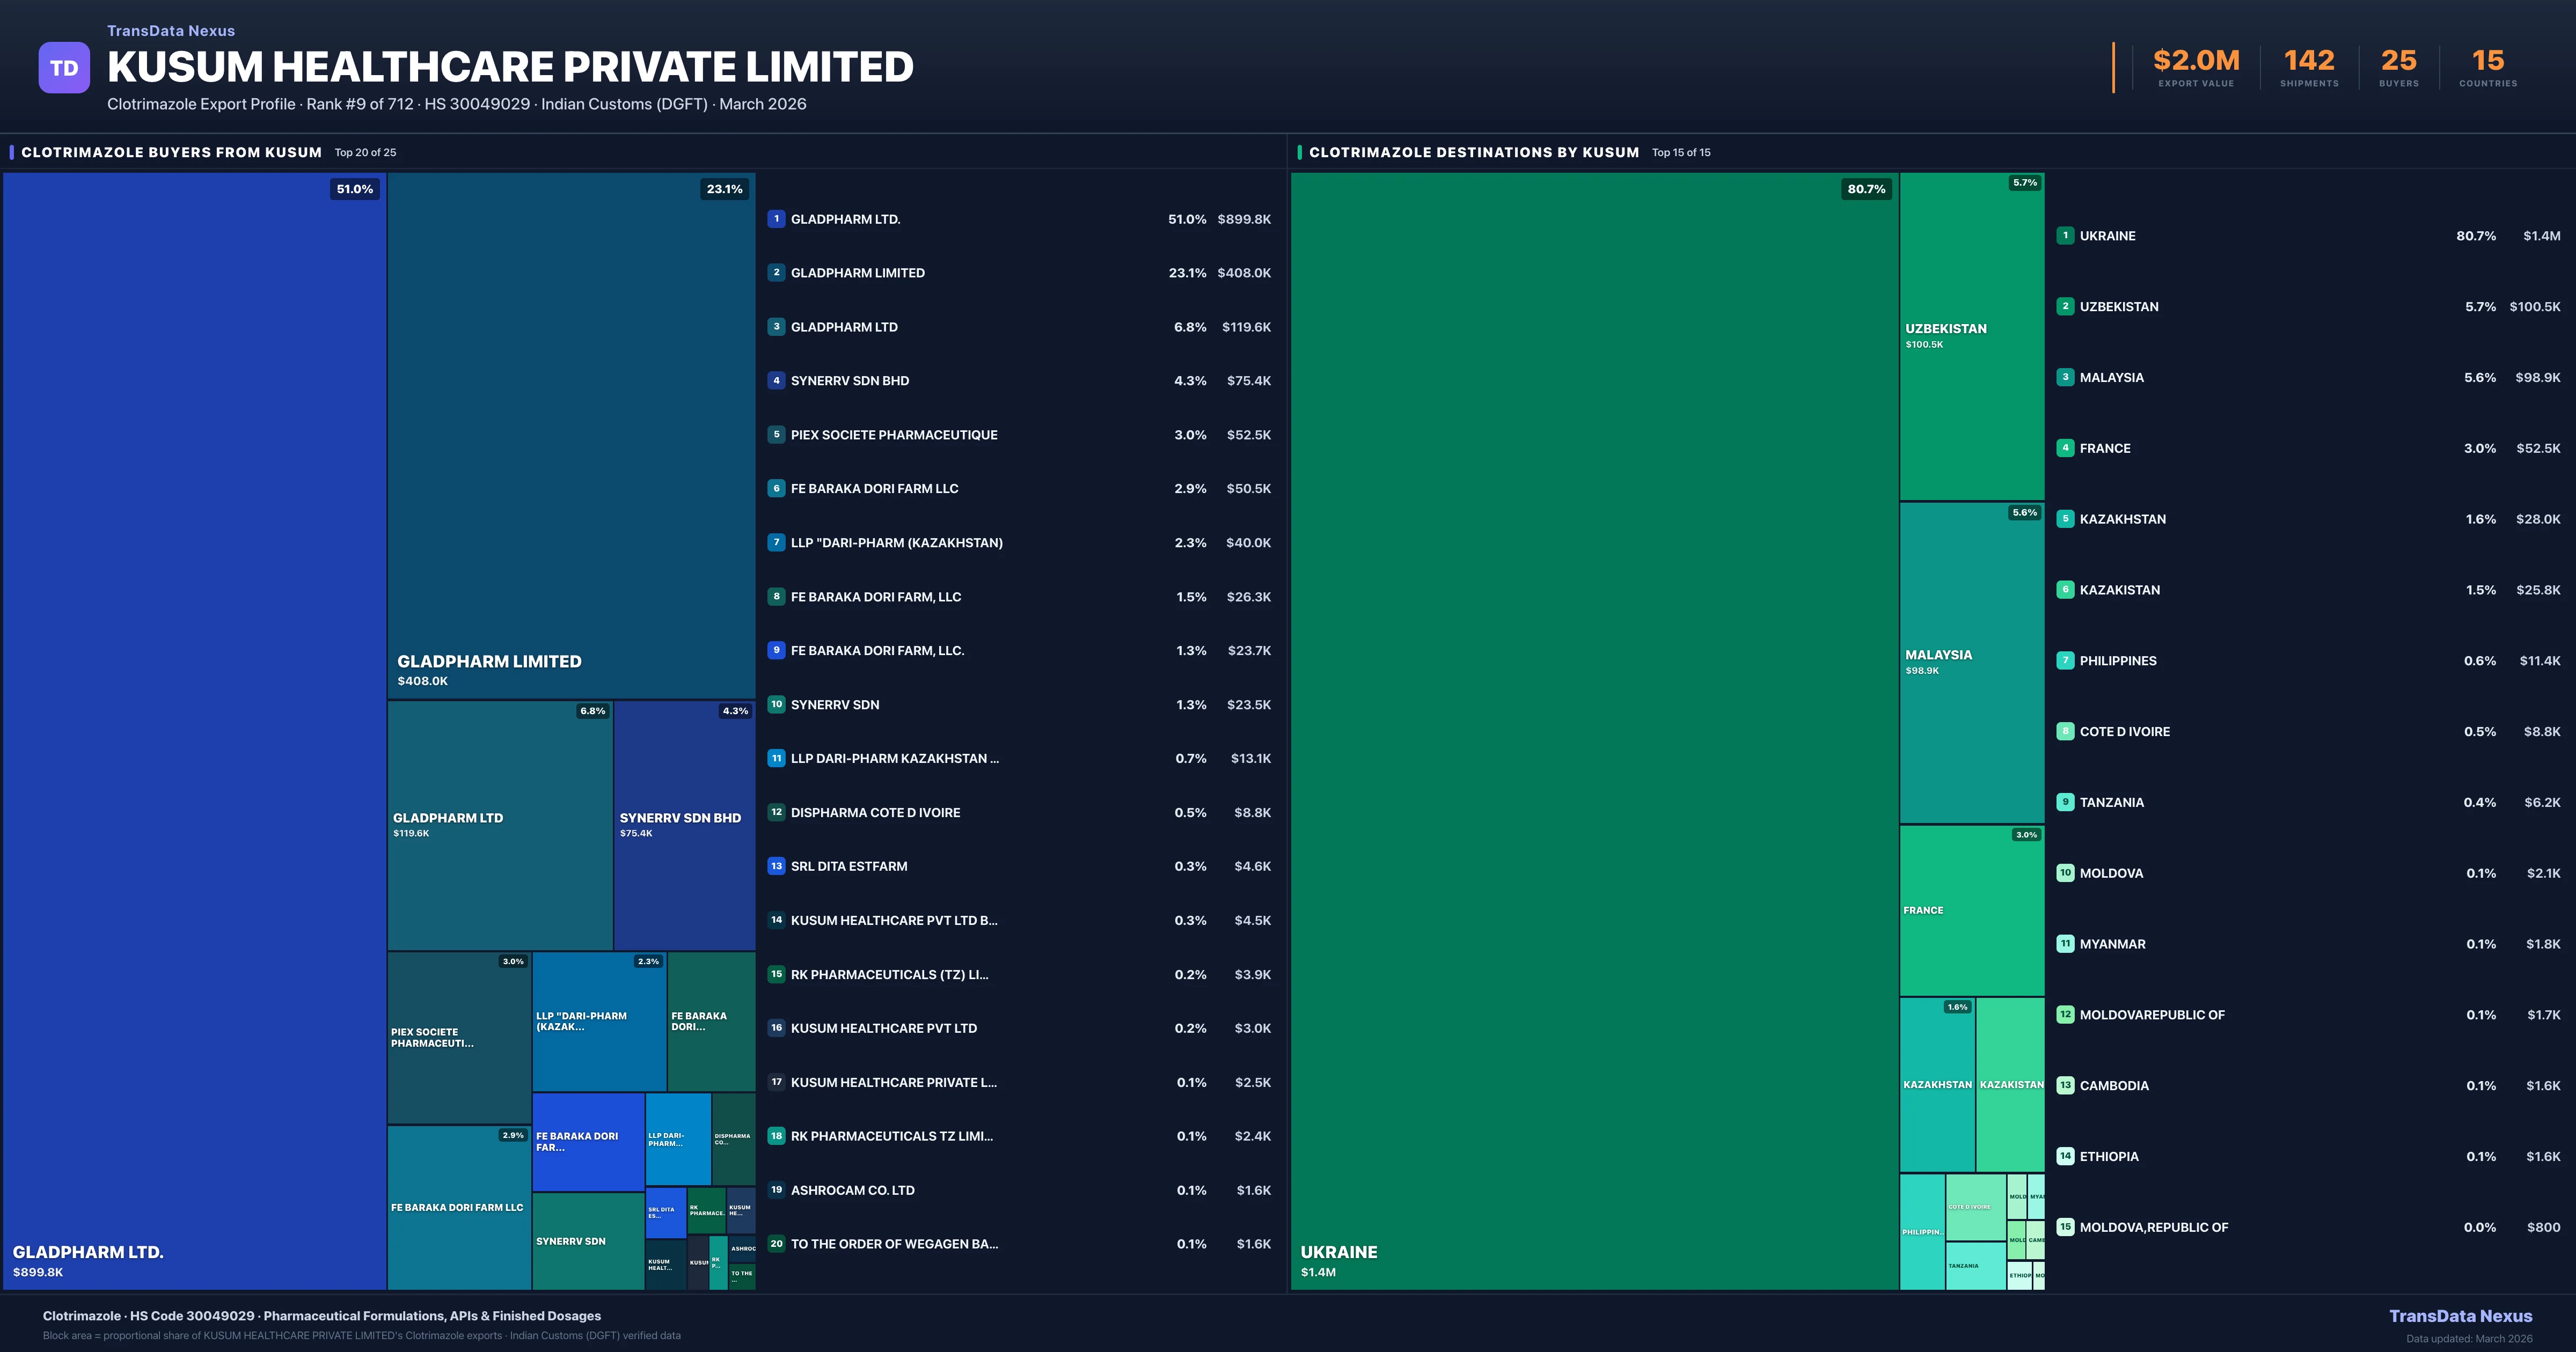
Task: Click rank 1 badge beside GLADPHARM LTD.
Action: coord(776,219)
